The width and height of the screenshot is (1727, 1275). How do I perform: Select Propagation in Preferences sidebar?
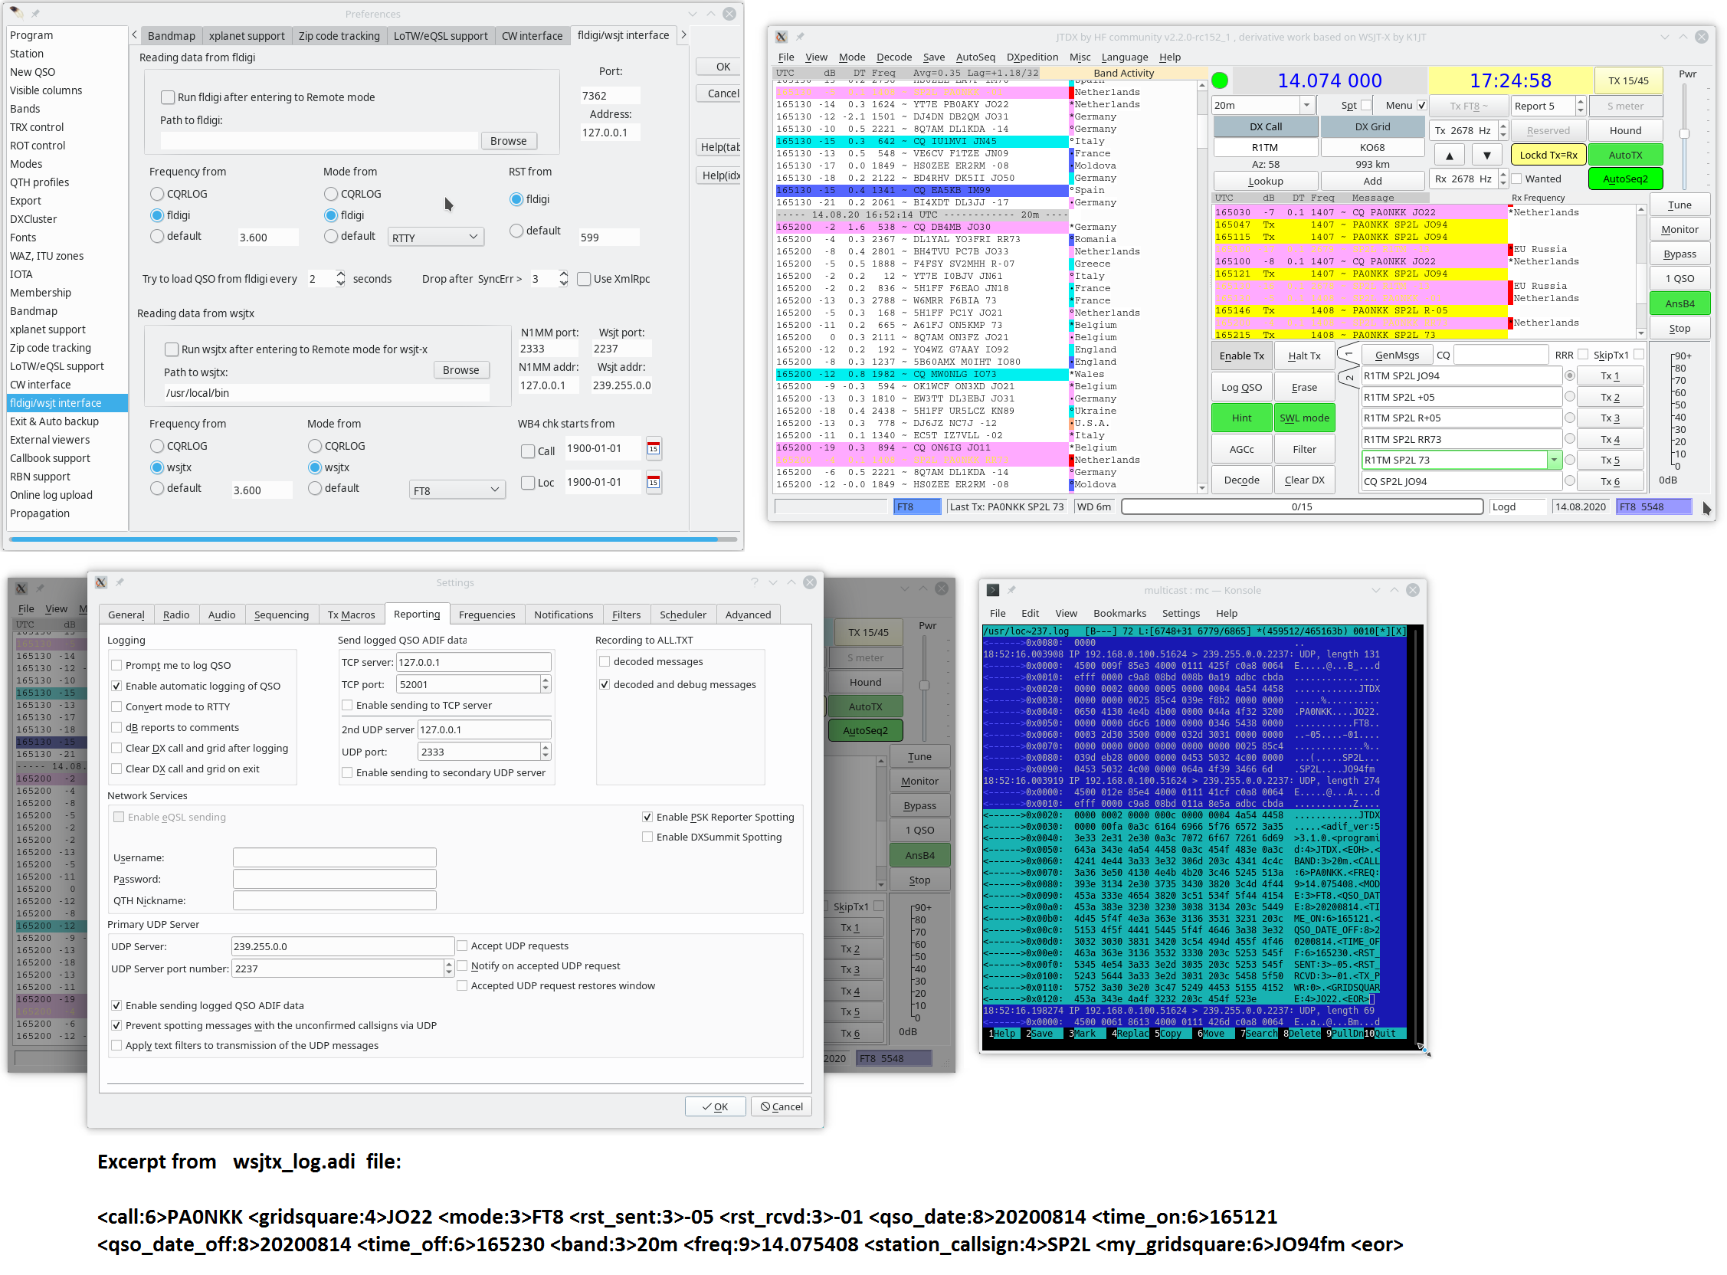39,514
